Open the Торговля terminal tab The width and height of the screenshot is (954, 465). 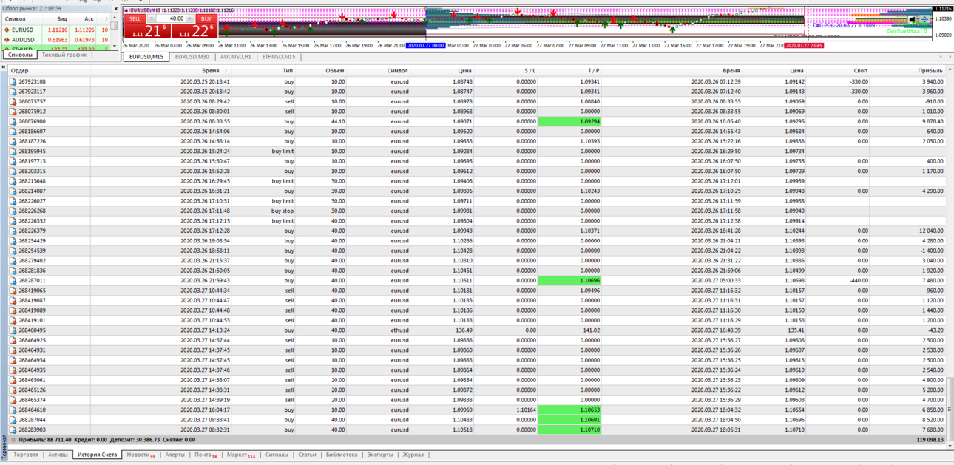tap(26, 455)
